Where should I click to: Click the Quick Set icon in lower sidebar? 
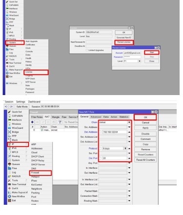pyautogui.click(x=10, y=112)
